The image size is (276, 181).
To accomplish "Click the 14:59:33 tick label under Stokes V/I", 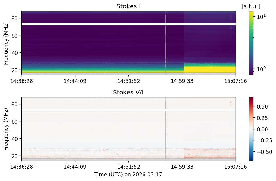I will (182, 167).
